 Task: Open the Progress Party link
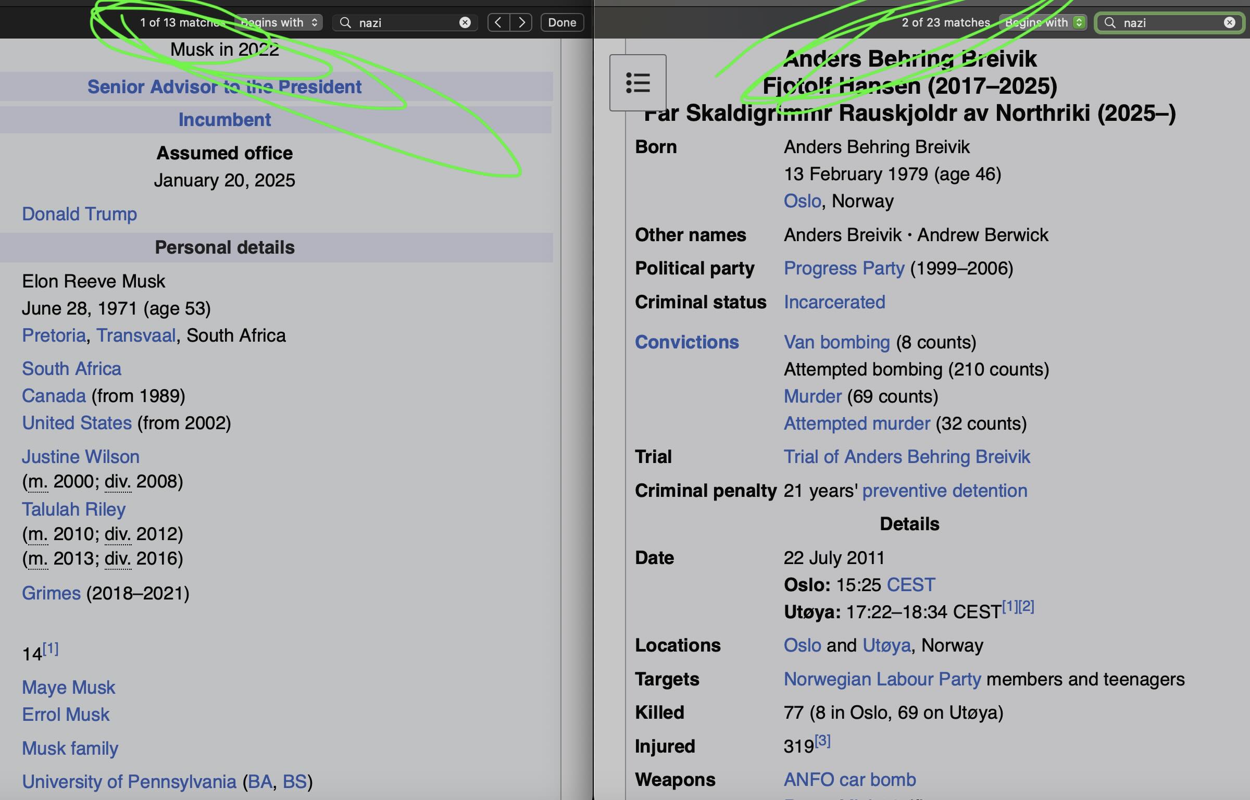tap(844, 268)
